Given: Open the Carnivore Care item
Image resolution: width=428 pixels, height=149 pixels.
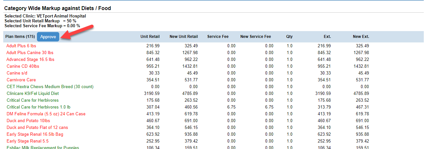Looking at the screenshot, I should click(x=21, y=80).
